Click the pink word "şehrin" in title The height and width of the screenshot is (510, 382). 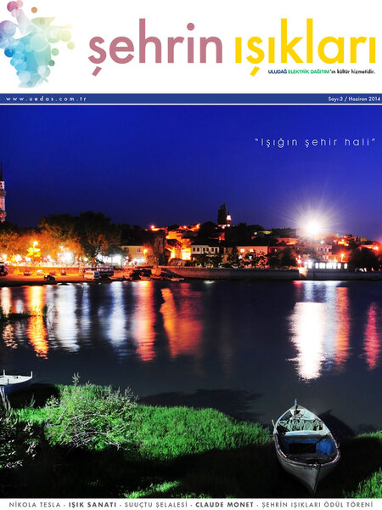(x=155, y=47)
